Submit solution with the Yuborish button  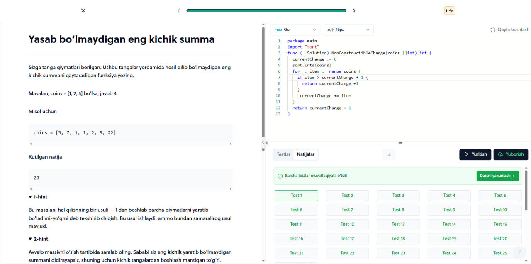click(x=511, y=154)
